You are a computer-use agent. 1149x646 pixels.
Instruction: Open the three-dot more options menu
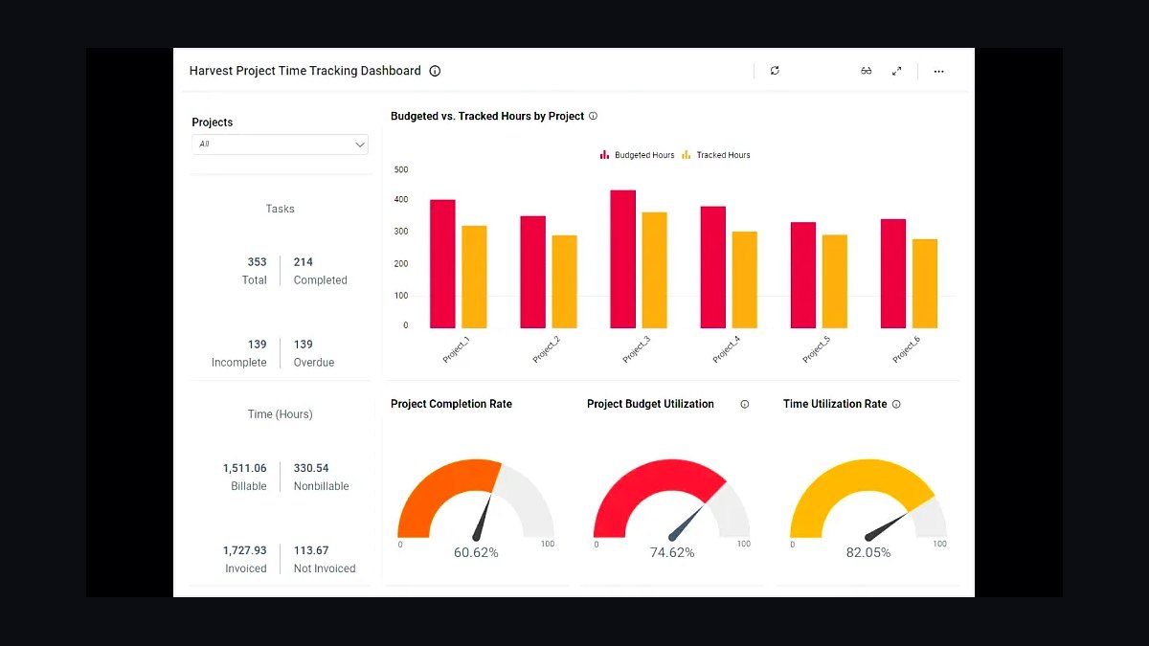(x=938, y=72)
